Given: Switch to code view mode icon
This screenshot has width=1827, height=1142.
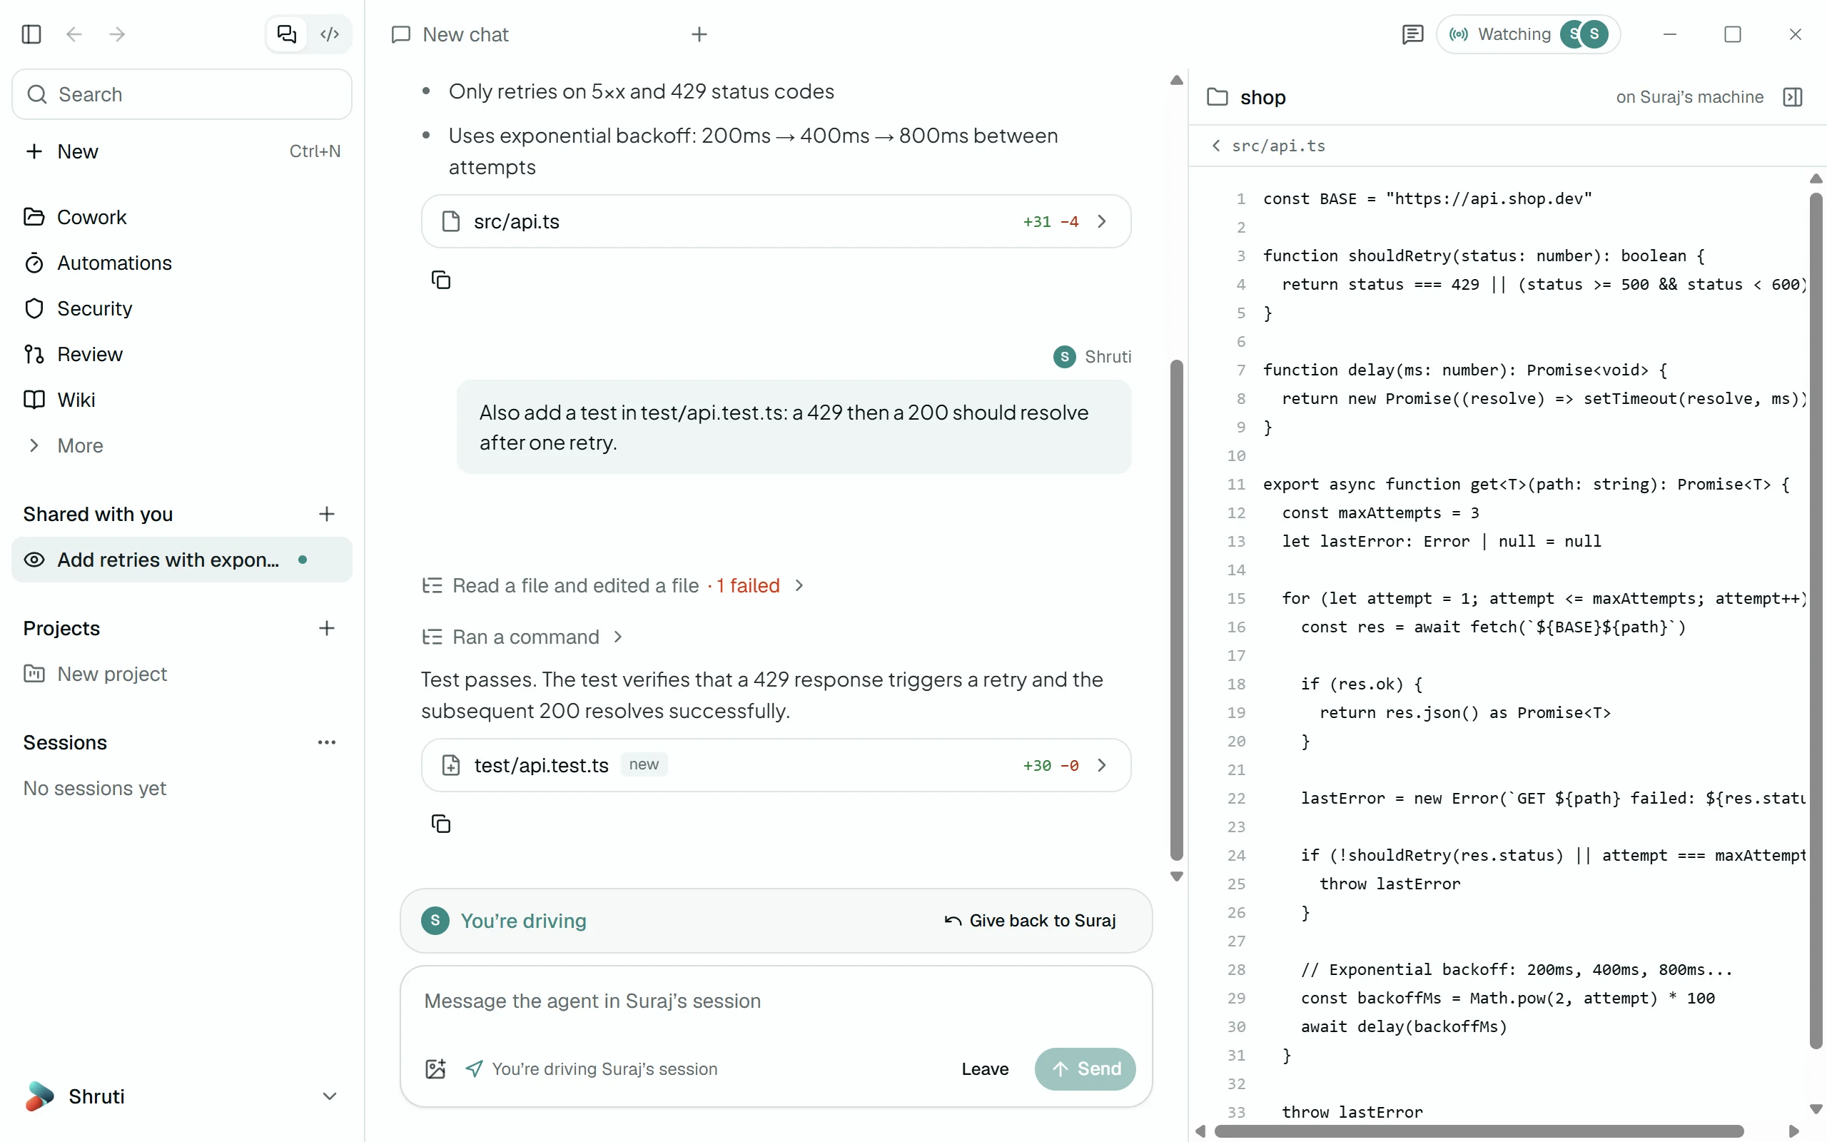Looking at the screenshot, I should (330, 34).
